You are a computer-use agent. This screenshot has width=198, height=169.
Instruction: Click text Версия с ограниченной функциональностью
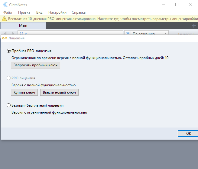pyautogui.click(x=49, y=112)
